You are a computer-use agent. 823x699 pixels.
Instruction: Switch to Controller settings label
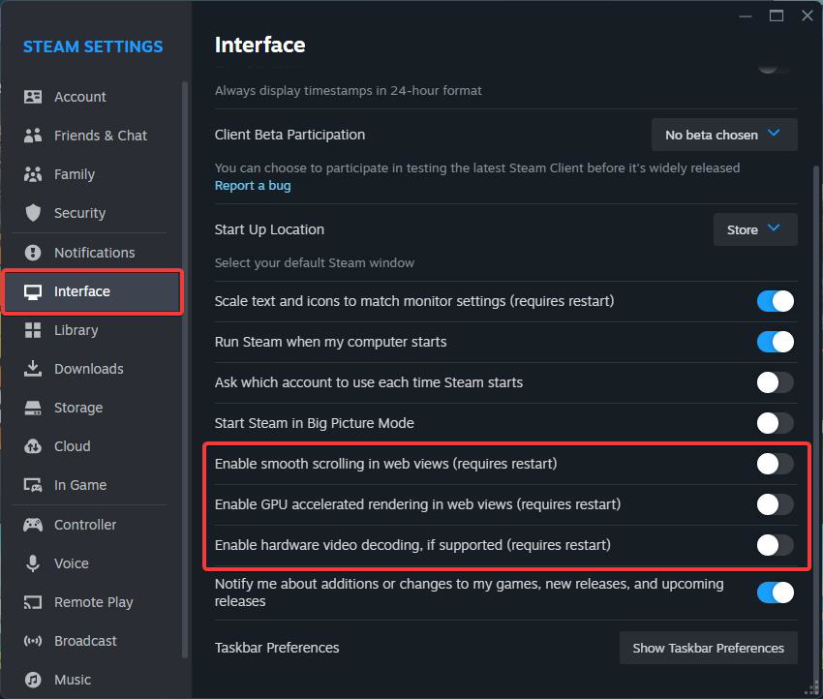(85, 525)
